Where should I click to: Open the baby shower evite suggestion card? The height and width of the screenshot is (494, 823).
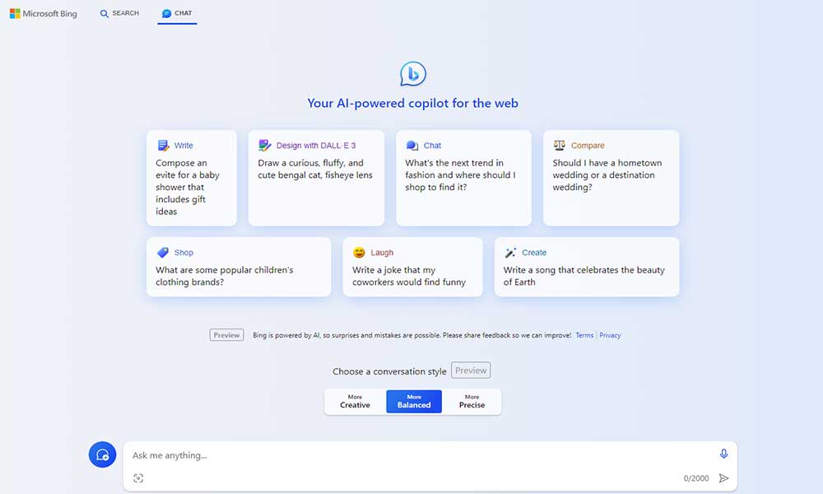(192, 177)
